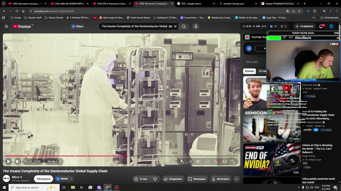The height and width of the screenshot is (191, 341).
Task: Open Chrome media controls icon
Action: 324,11
